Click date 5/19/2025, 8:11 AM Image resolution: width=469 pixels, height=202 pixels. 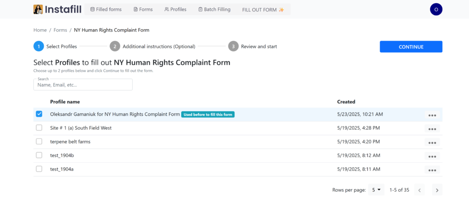pyautogui.click(x=359, y=169)
